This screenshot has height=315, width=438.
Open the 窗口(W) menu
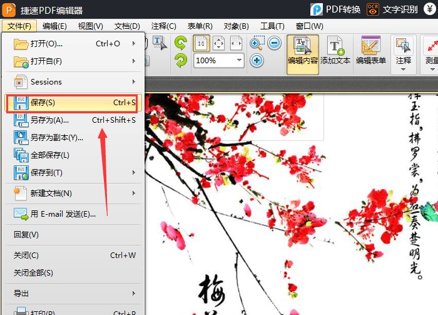point(310,26)
